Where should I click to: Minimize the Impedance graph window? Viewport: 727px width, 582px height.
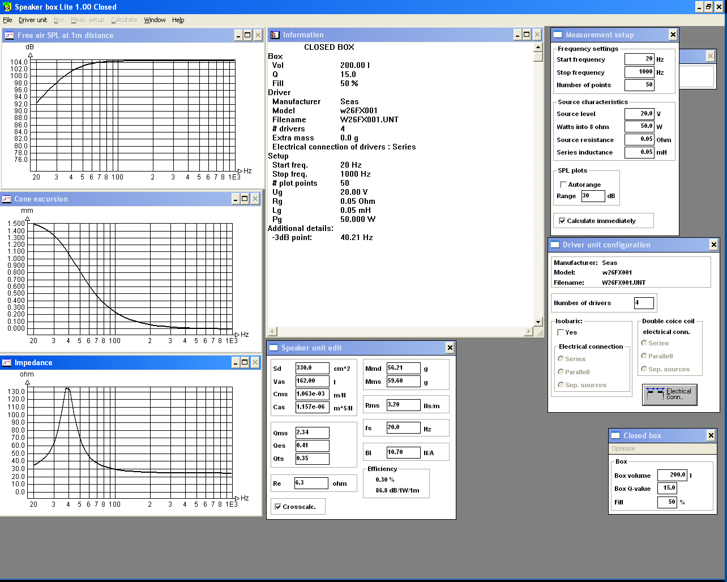[235, 362]
